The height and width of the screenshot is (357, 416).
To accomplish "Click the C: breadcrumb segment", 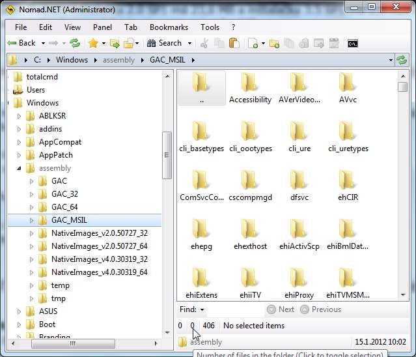I will (37, 60).
